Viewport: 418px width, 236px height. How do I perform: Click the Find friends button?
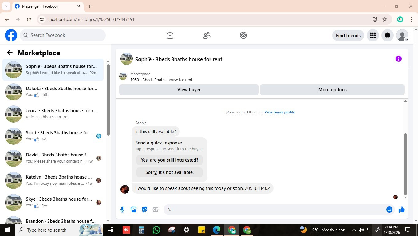(348, 35)
